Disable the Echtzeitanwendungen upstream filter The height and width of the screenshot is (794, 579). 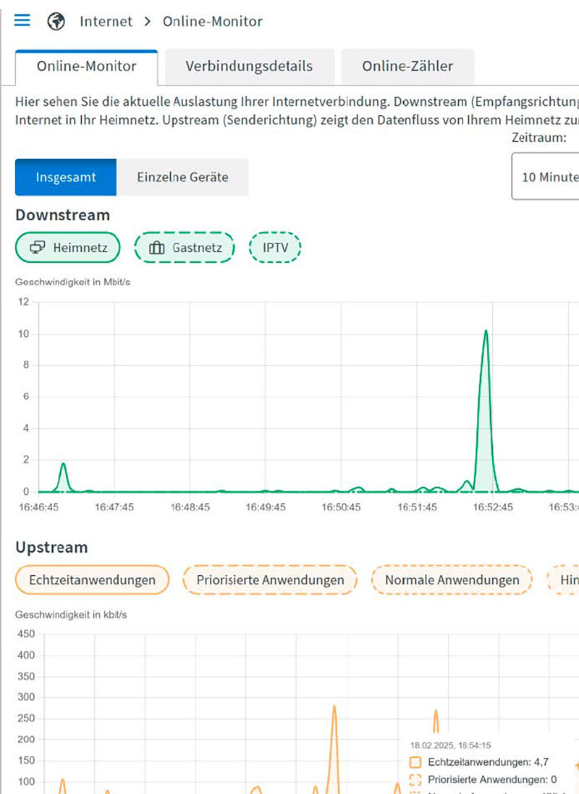coord(92,580)
